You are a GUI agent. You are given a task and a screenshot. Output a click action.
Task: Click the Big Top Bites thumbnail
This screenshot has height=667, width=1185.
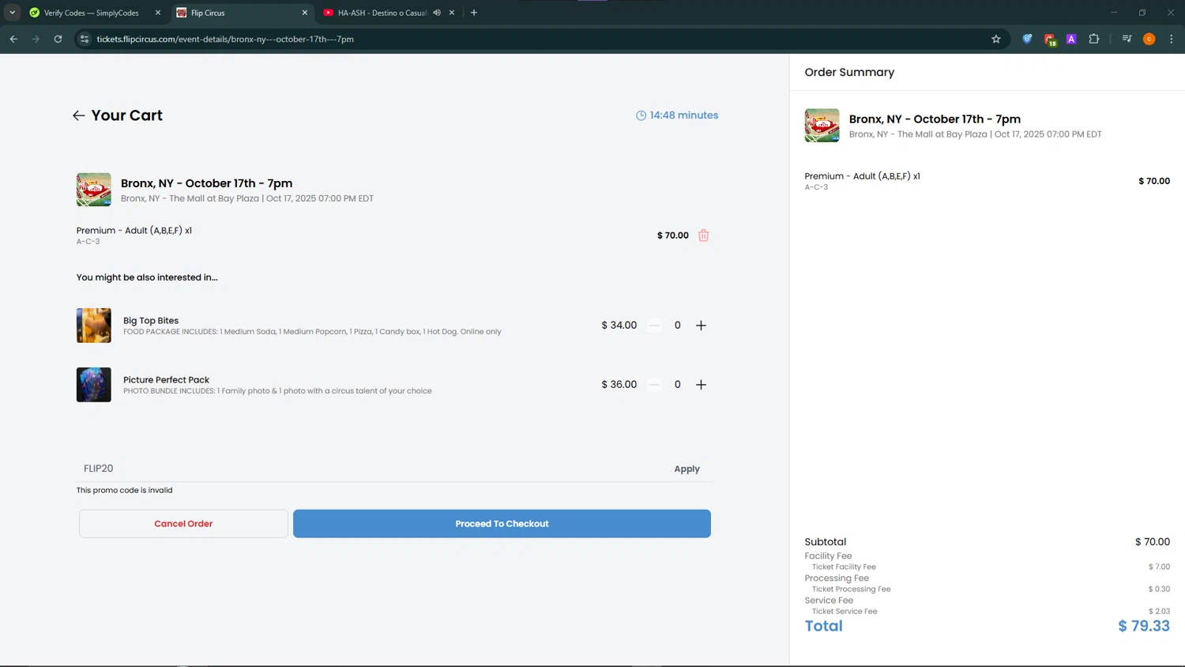pos(93,326)
